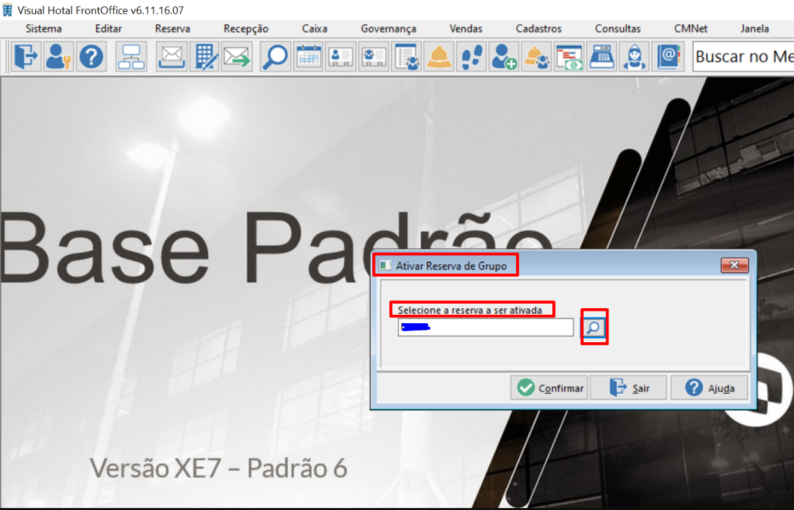Click the Sair button in dialog
The height and width of the screenshot is (510, 794).
(629, 388)
